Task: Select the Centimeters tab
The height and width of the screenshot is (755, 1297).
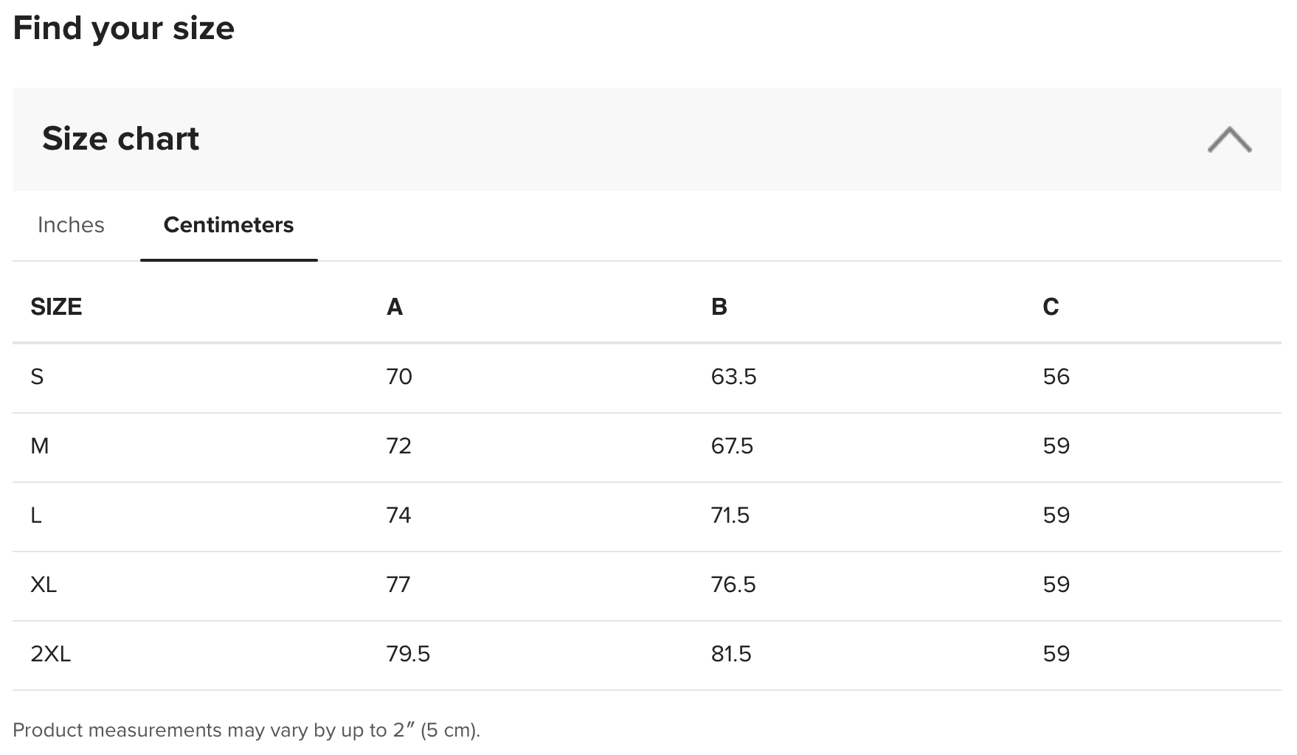Action: [229, 225]
